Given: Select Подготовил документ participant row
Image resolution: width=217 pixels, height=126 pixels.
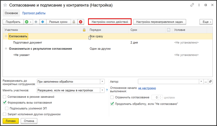Looking at the screenshot, I should [108, 43].
